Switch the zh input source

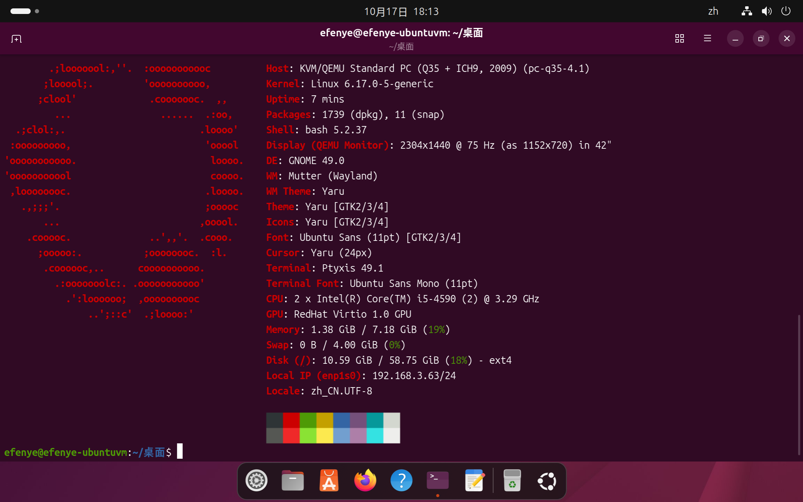[713, 12]
